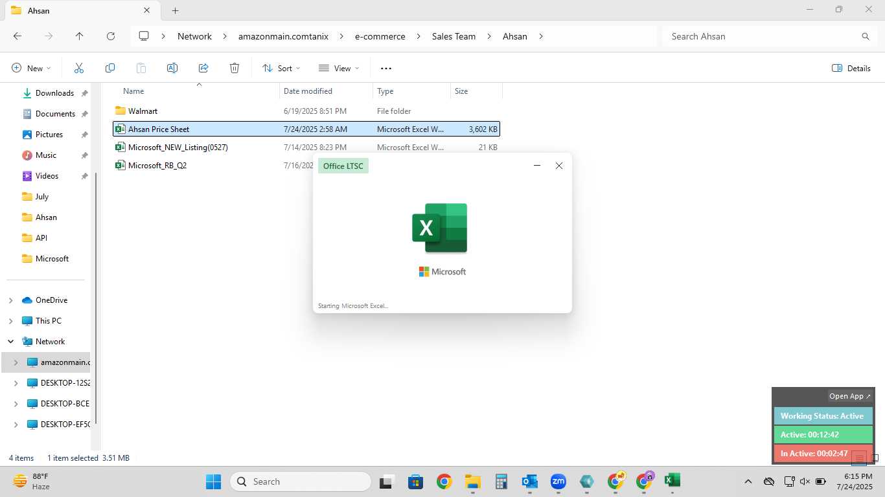
Task: Open the See more ellipsis menu
Action: [386, 68]
